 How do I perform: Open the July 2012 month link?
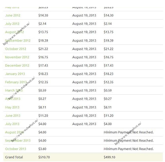(12, 24)
